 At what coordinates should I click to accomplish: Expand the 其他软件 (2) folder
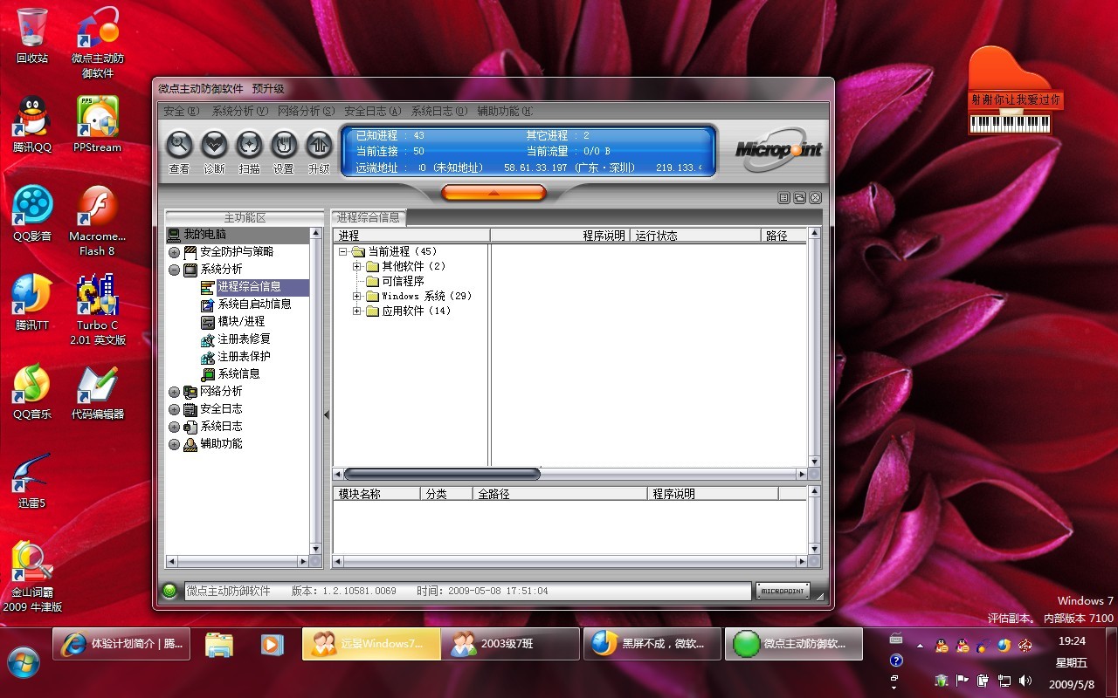tap(357, 266)
